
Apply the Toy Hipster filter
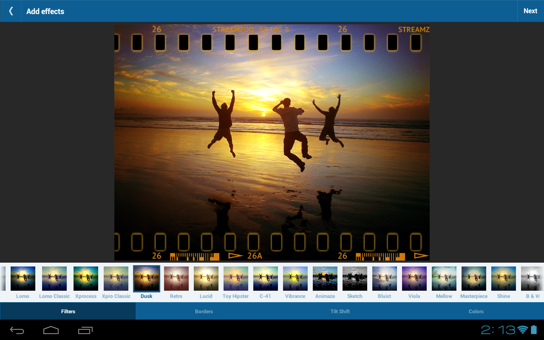click(x=235, y=278)
